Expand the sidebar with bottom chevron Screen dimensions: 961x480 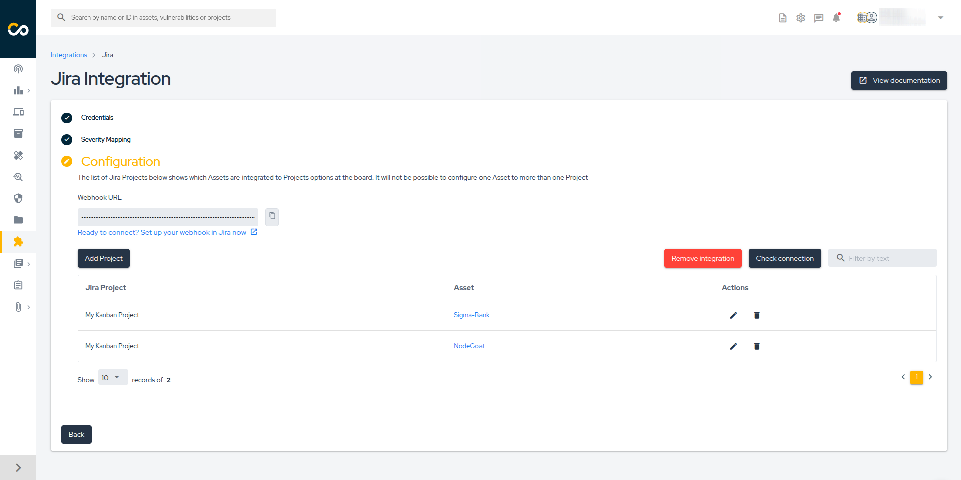coord(18,467)
